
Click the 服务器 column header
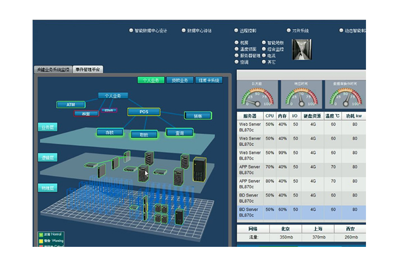click(x=250, y=116)
